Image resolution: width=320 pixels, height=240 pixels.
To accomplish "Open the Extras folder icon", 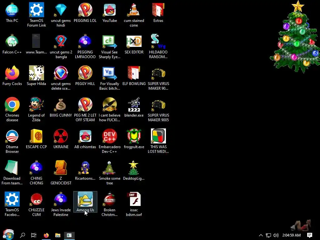I will (x=158, y=12).
